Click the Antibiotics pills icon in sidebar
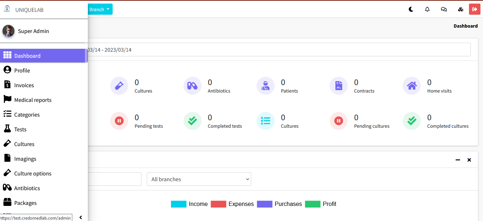Viewport: 483px width, 221px height. click(x=7, y=188)
